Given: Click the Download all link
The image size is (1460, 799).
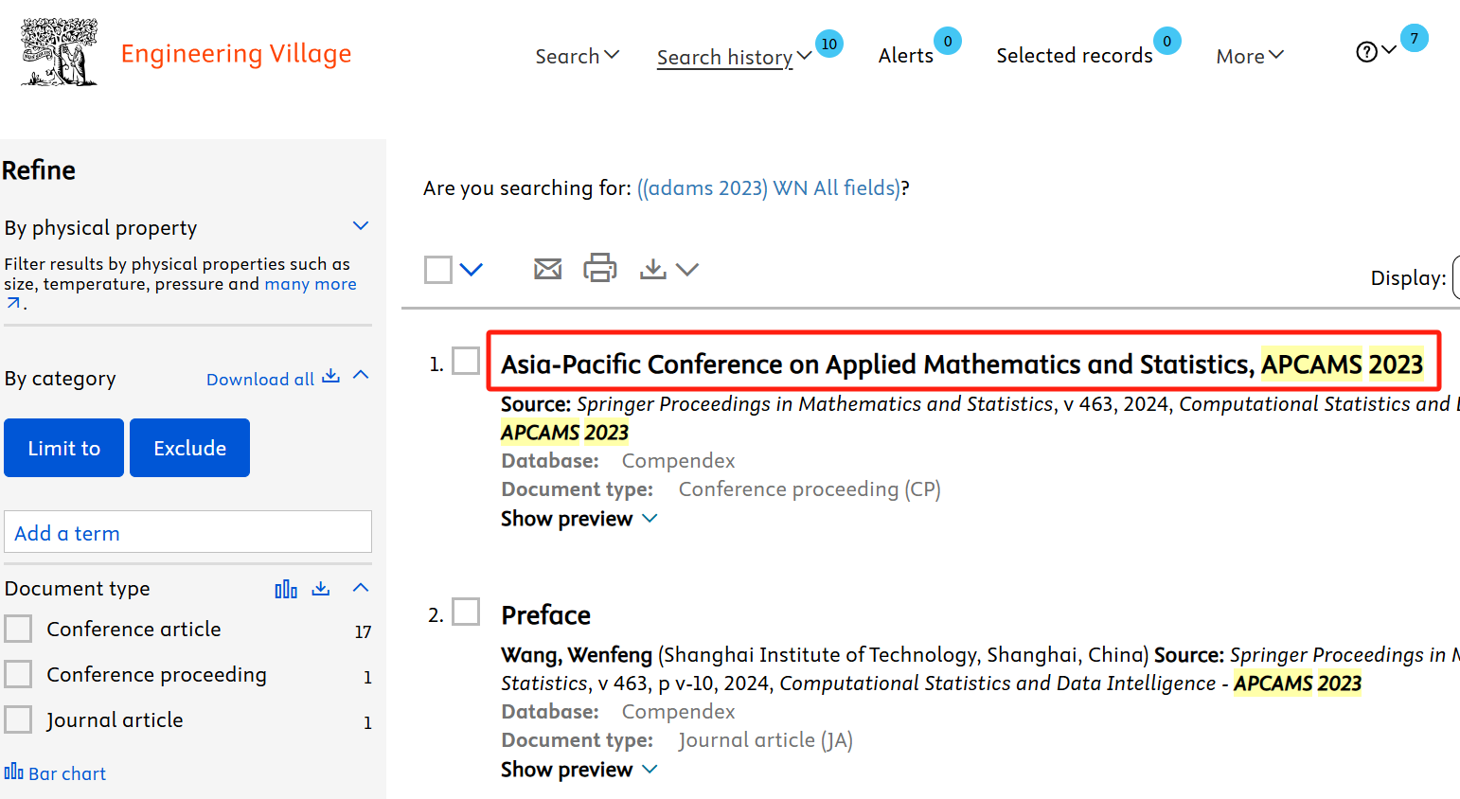Looking at the screenshot, I should pos(260,380).
